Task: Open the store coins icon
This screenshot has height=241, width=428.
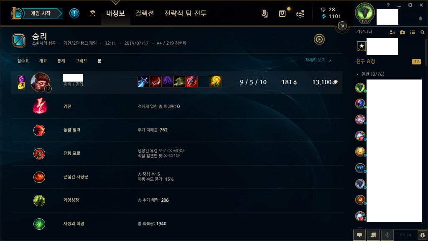Action: [300, 14]
